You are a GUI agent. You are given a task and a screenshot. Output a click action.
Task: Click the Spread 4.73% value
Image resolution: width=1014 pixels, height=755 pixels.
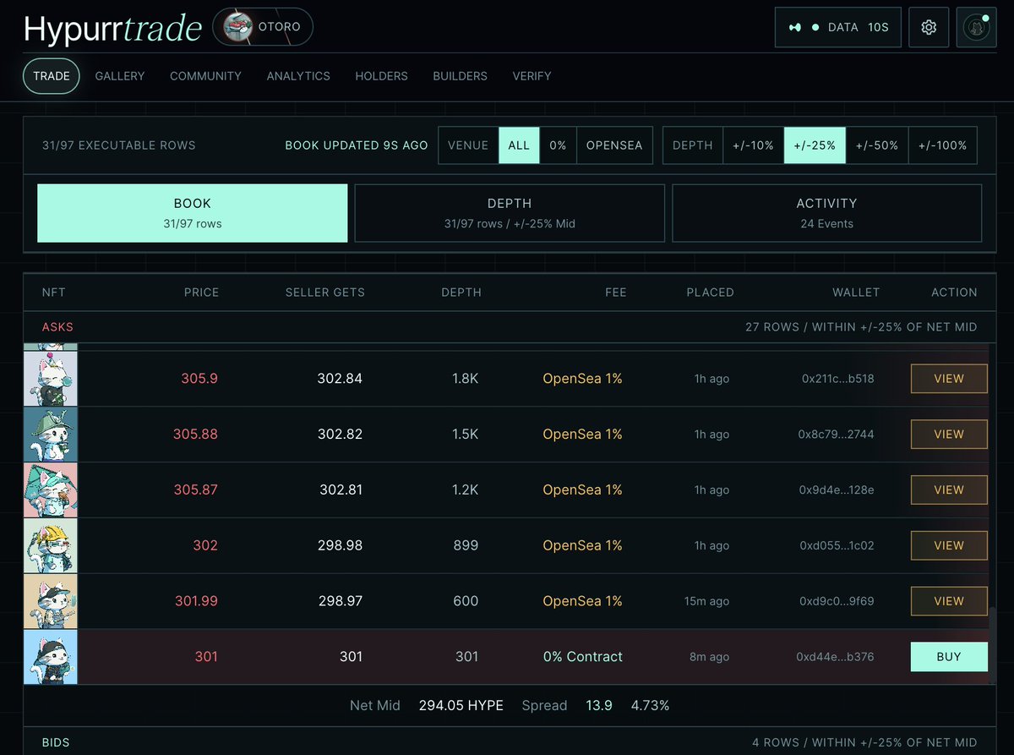tap(650, 705)
